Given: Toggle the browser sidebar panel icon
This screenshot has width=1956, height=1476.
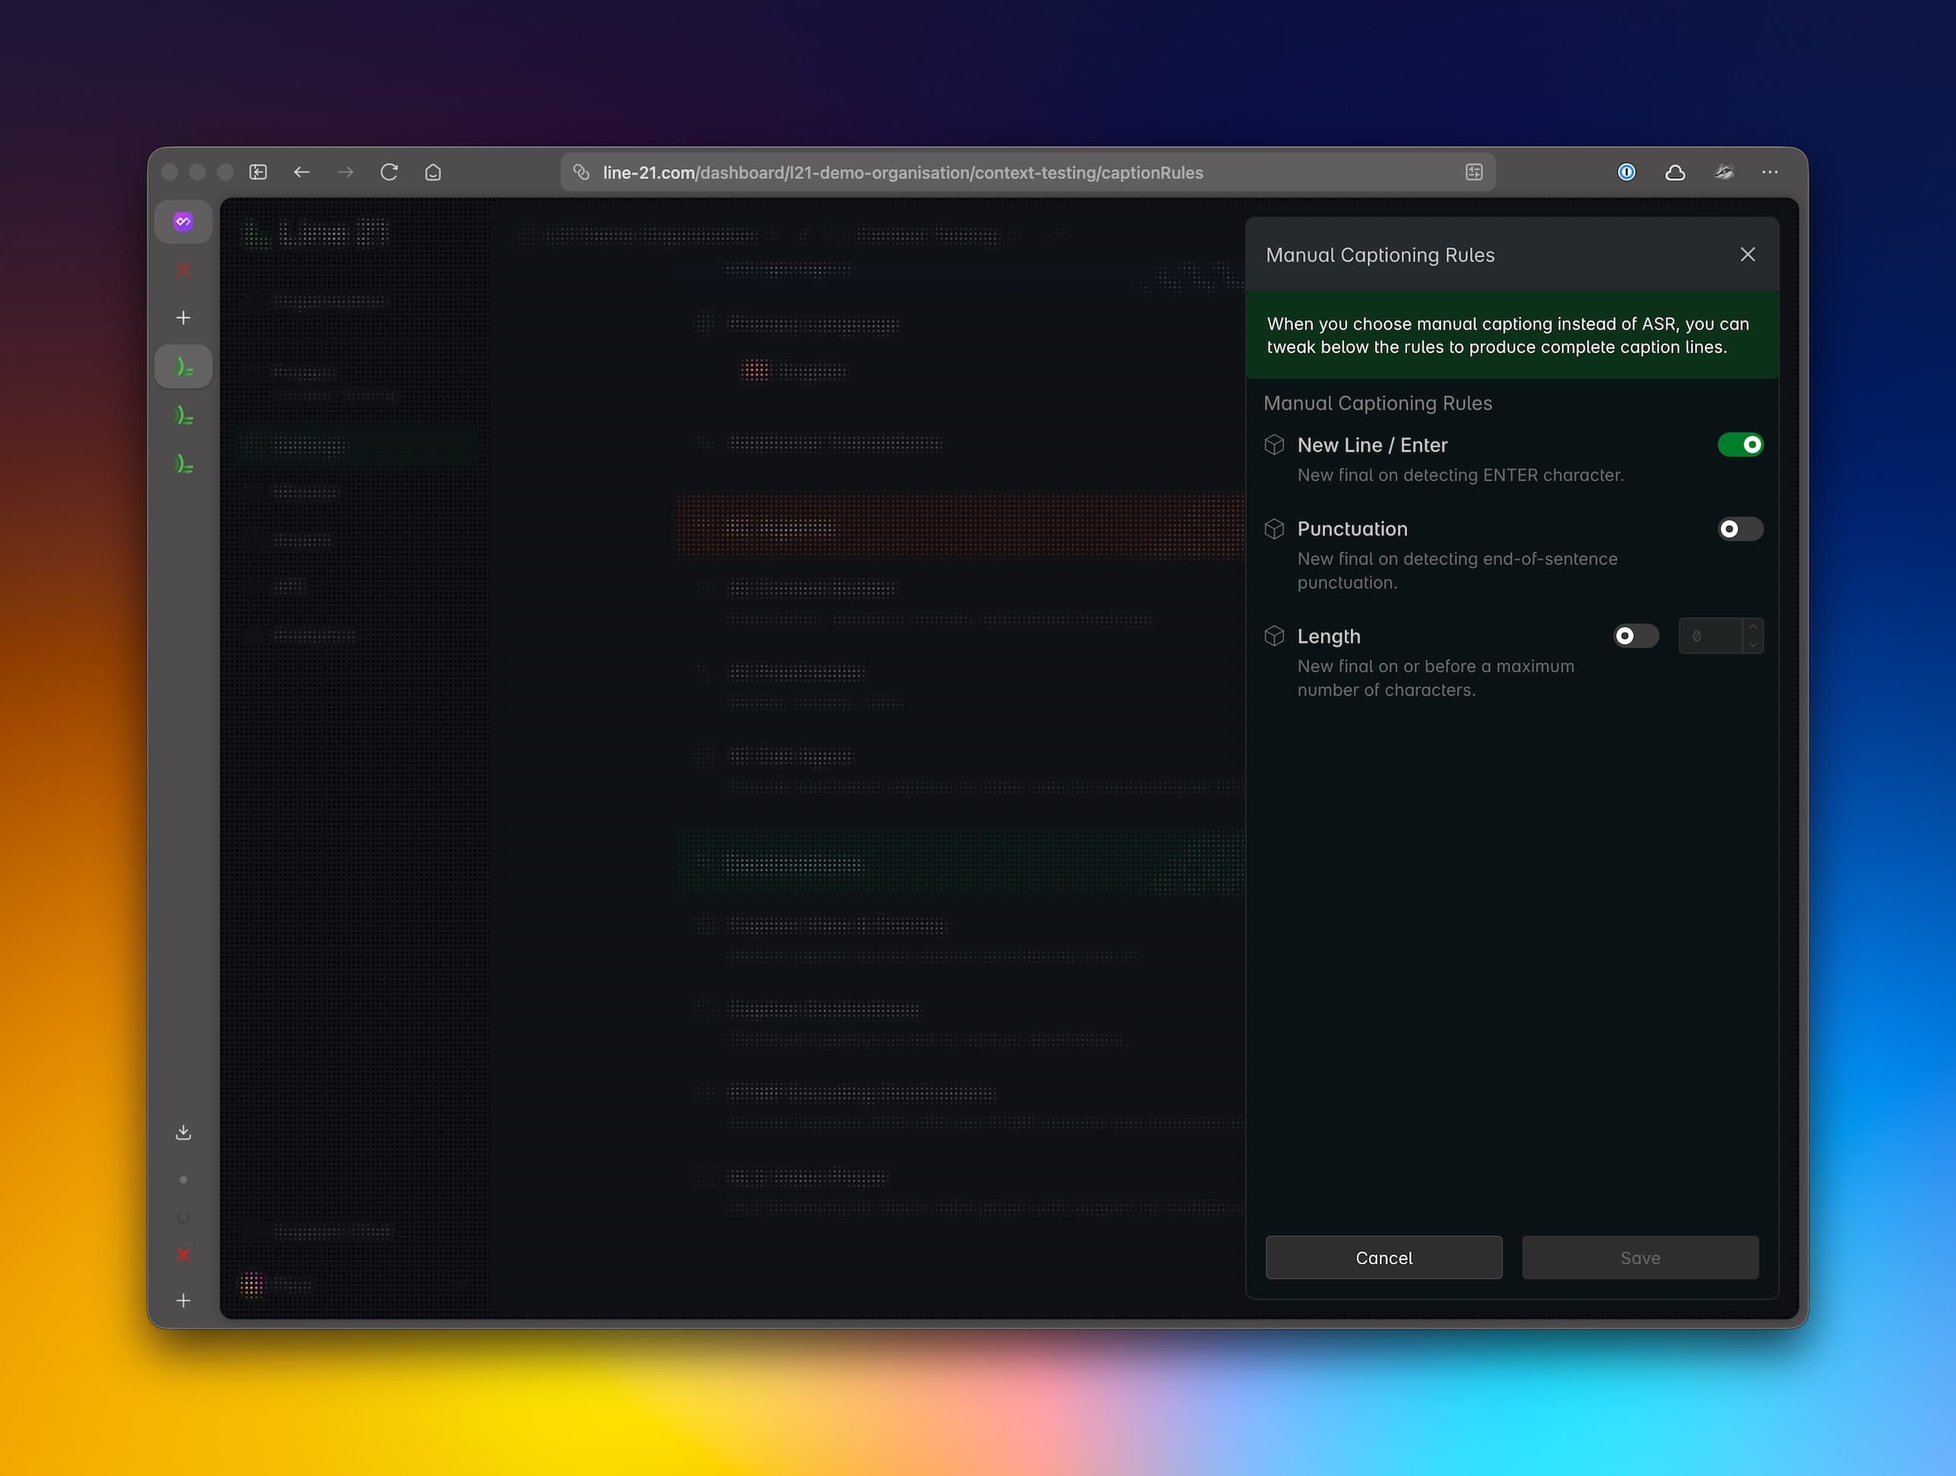Looking at the screenshot, I should (258, 172).
